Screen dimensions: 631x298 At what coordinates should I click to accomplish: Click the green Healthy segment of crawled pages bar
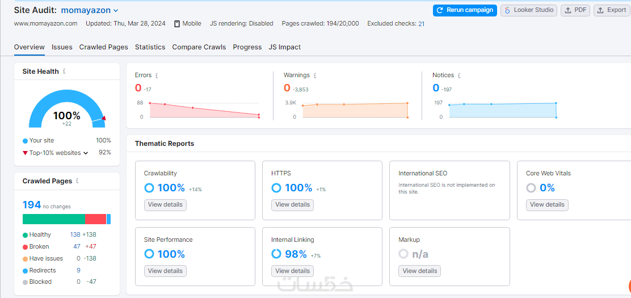(x=53, y=219)
